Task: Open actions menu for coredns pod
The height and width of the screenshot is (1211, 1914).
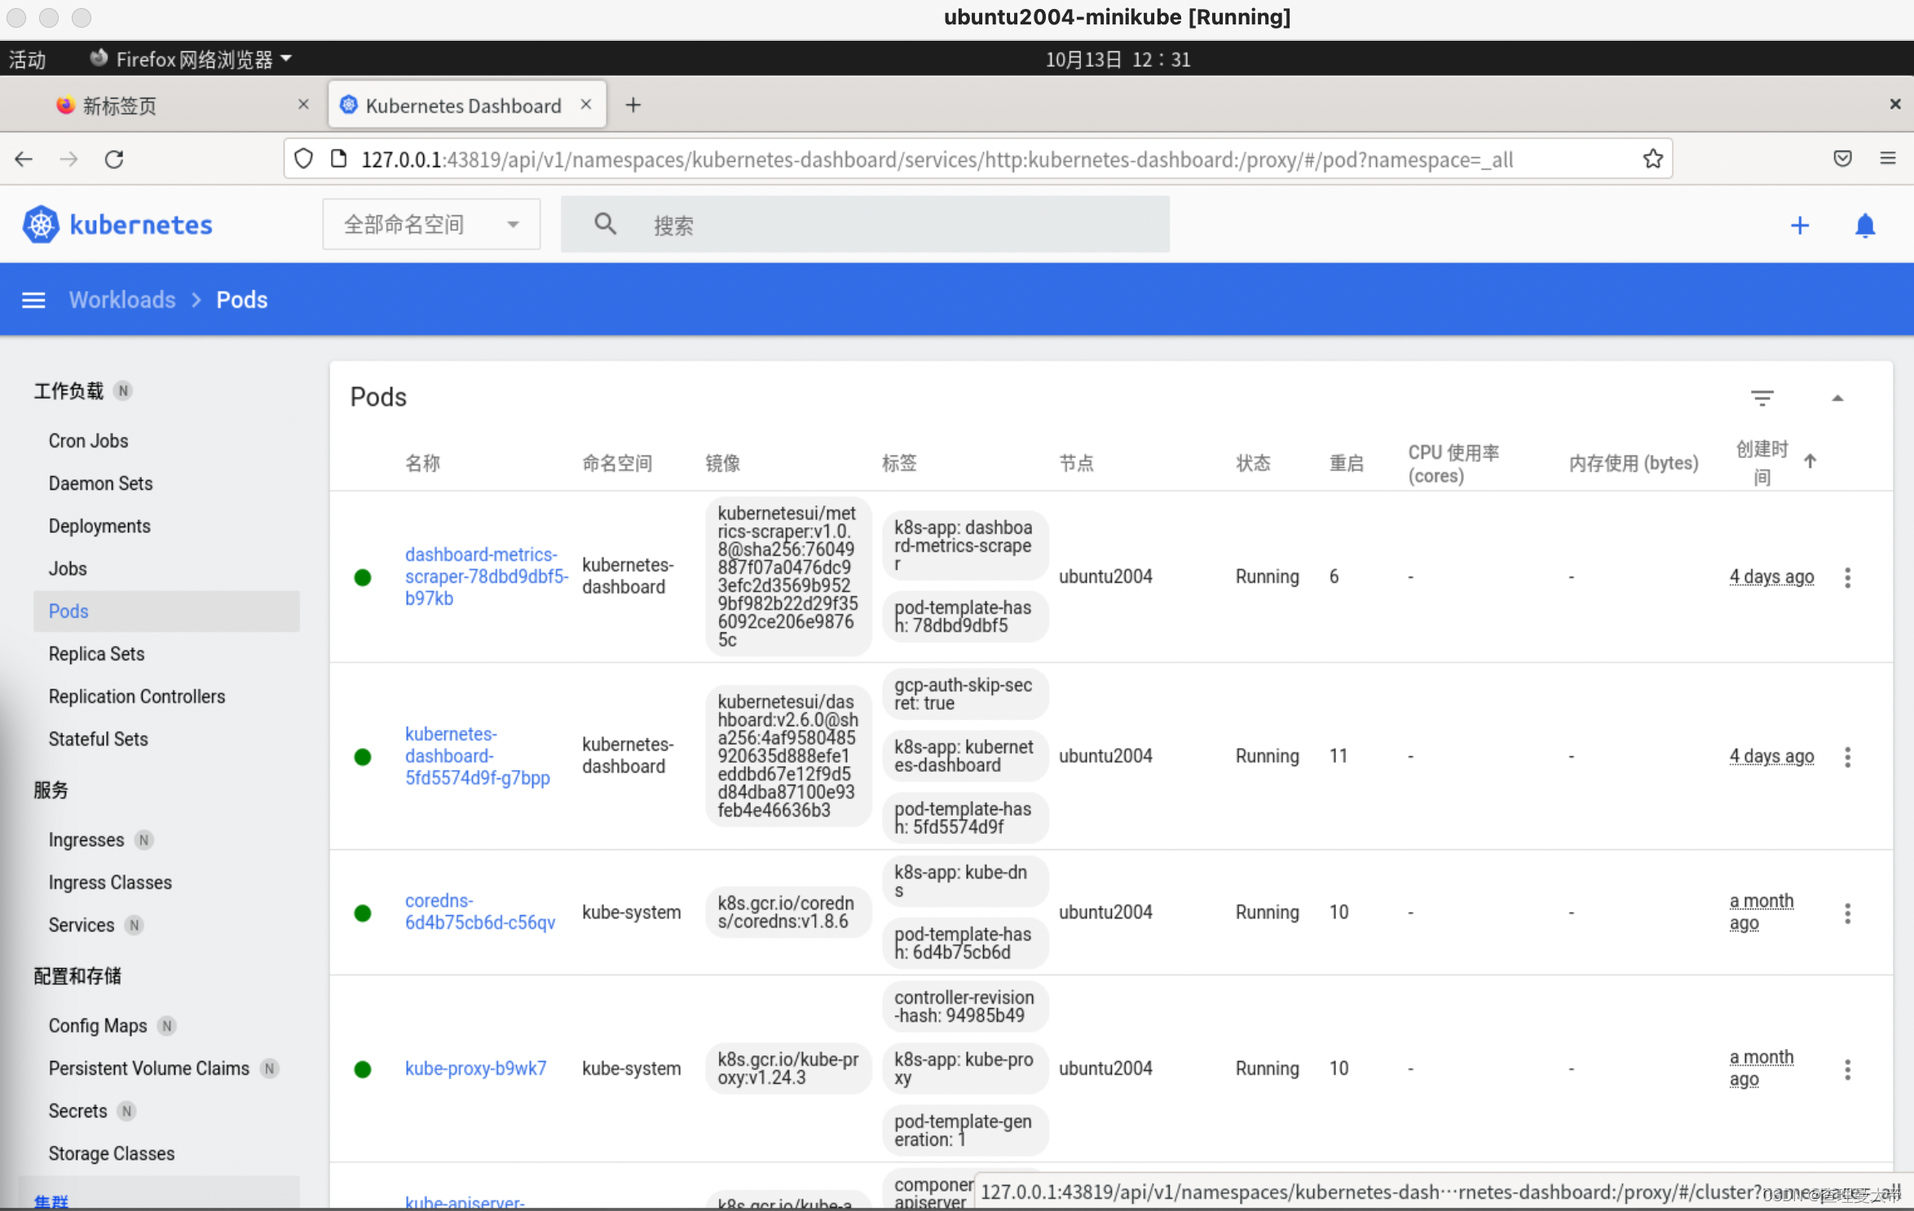Action: 1847,913
